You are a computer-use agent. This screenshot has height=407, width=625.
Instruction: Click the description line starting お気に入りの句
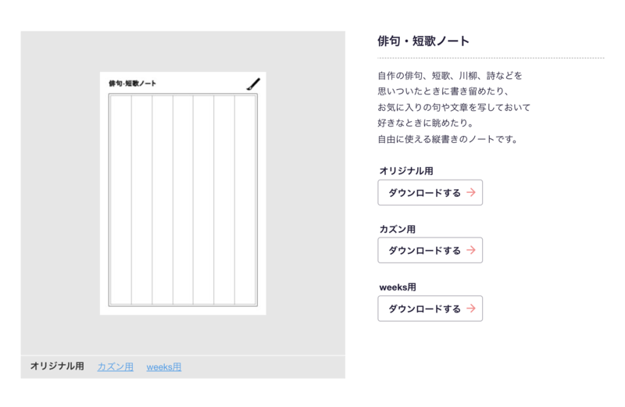click(x=454, y=107)
